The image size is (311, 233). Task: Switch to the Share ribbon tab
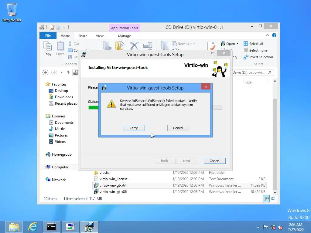click(83, 36)
